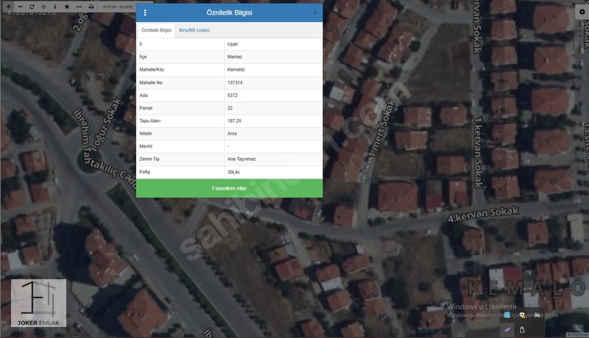Close the Öznitelik Bilgisi dialog
The image size is (589, 338).
coord(315,12)
